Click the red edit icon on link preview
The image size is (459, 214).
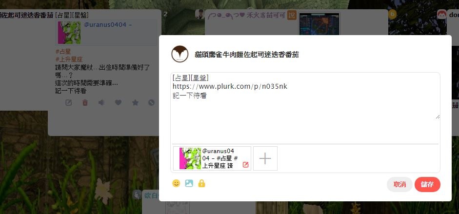click(x=246, y=165)
